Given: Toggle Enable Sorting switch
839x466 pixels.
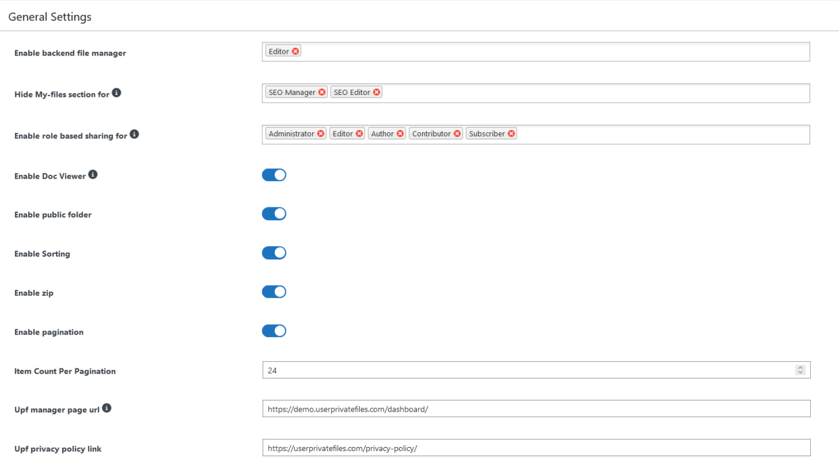Looking at the screenshot, I should tap(274, 253).
